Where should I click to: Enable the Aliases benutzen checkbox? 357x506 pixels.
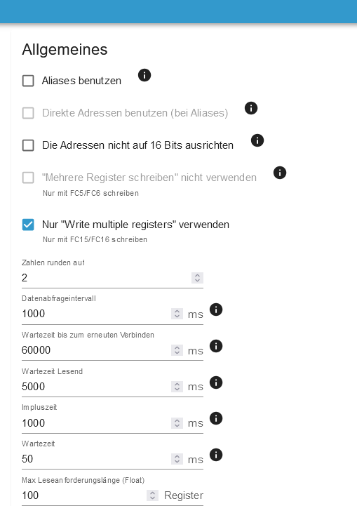pos(28,81)
